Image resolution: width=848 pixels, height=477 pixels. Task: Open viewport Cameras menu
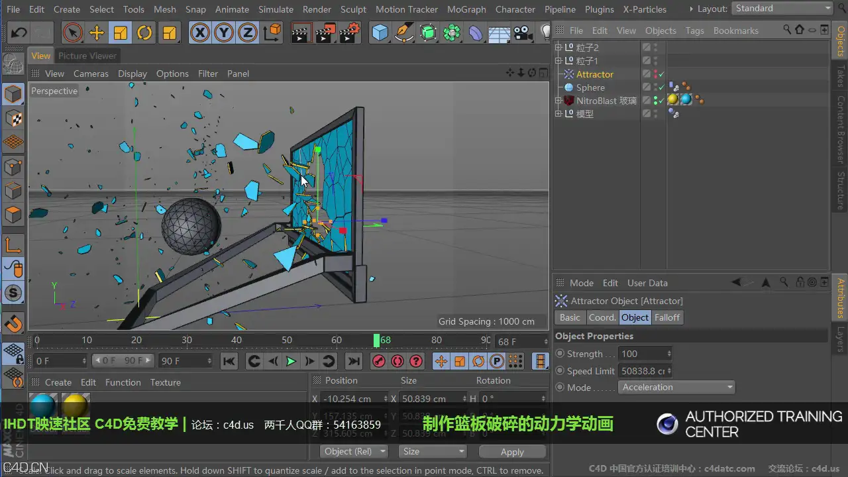tap(91, 74)
